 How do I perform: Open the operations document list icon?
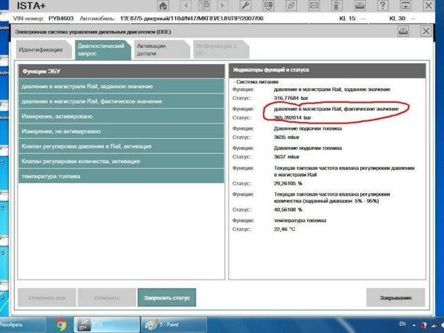(x=204, y=6)
